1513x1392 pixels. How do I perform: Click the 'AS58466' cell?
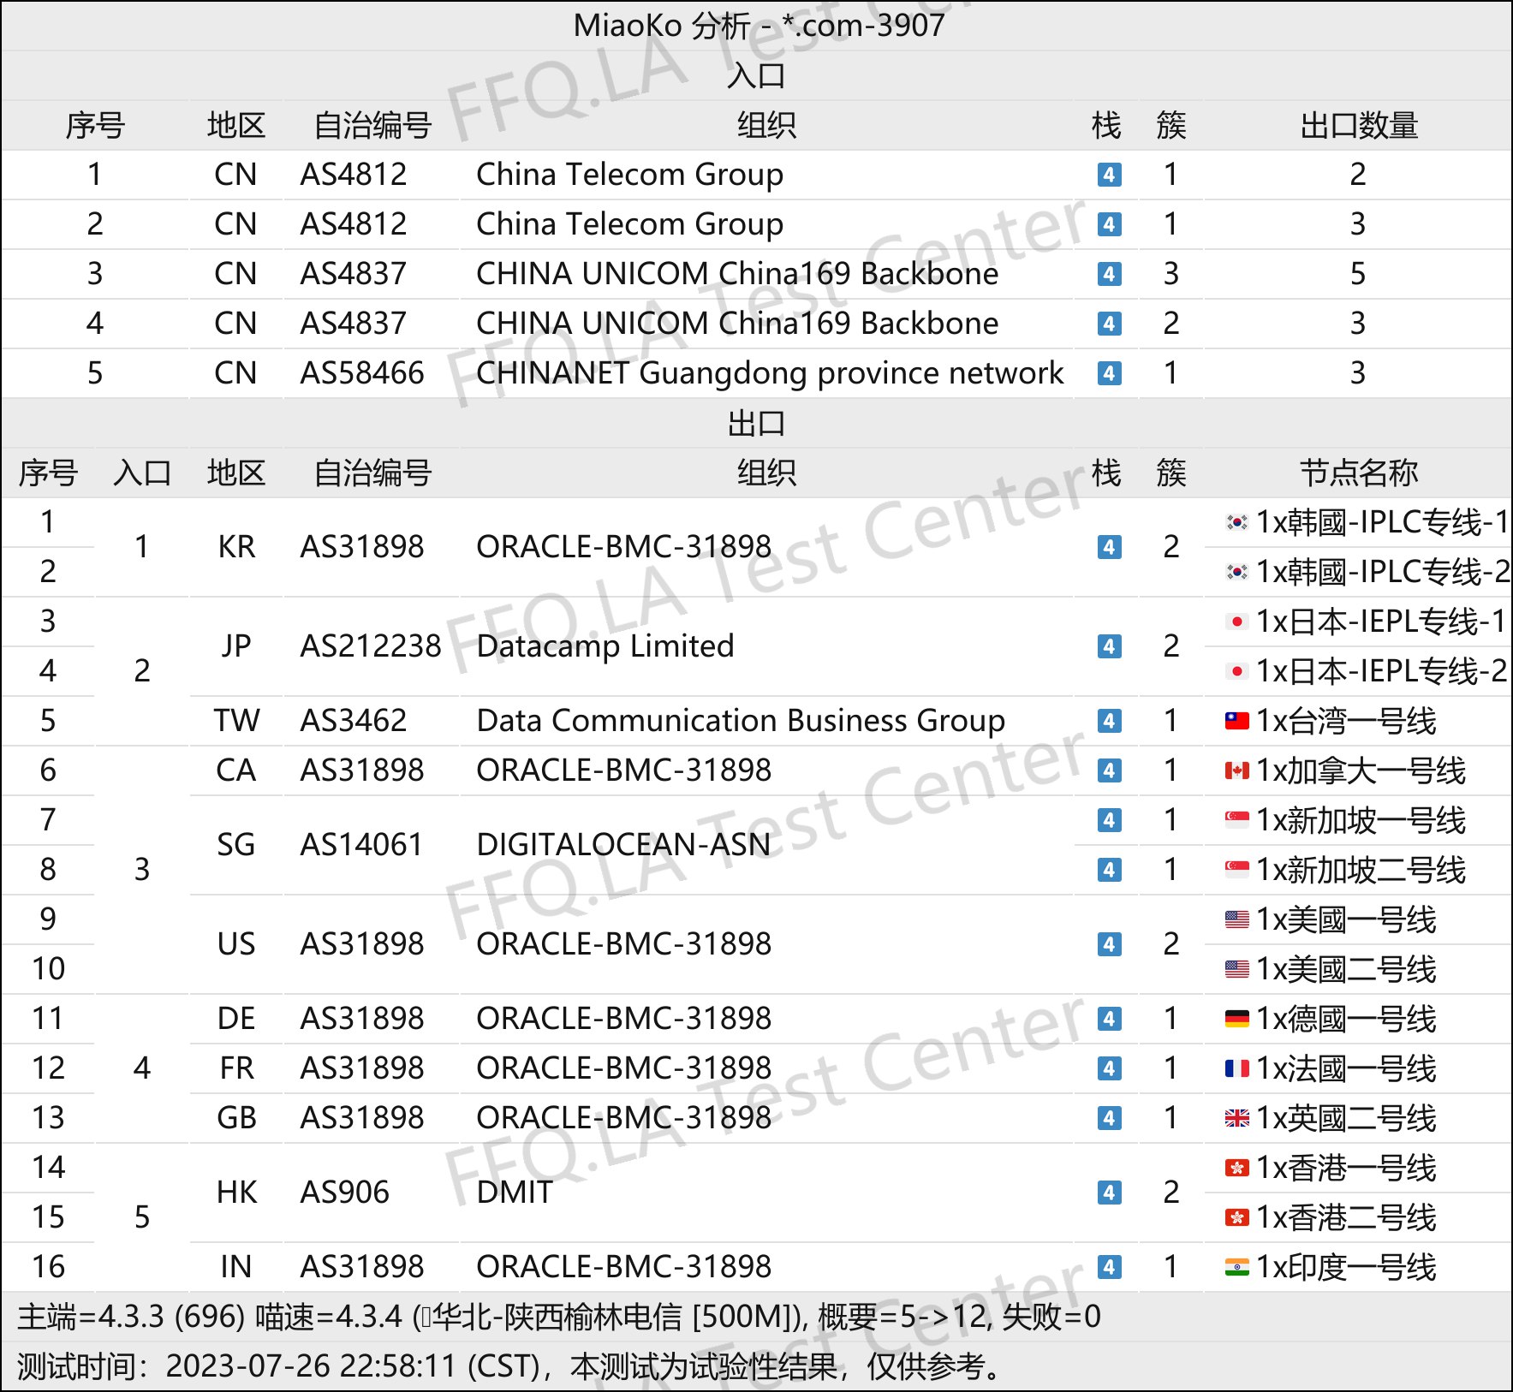(362, 373)
